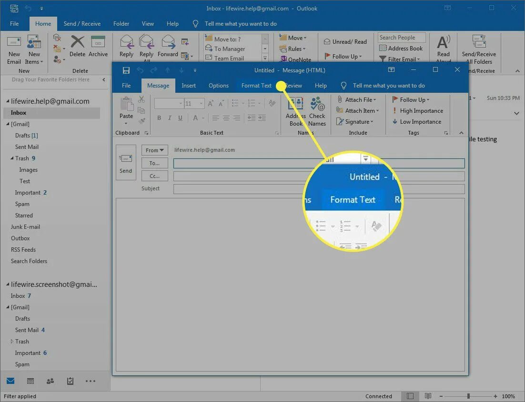
Task: Collapse the message ribbon
Action: [461, 133]
